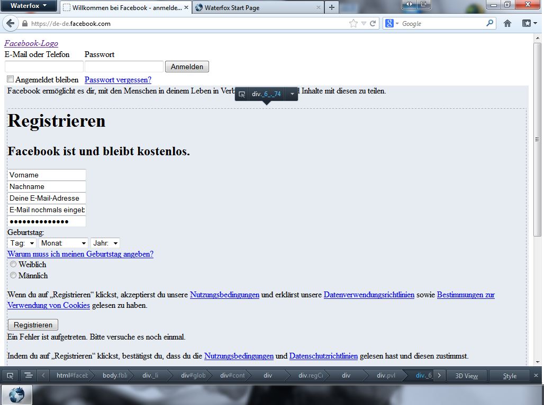Open the bookmarks menu button
Viewport: 544px width, 405px height.
(530, 24)
